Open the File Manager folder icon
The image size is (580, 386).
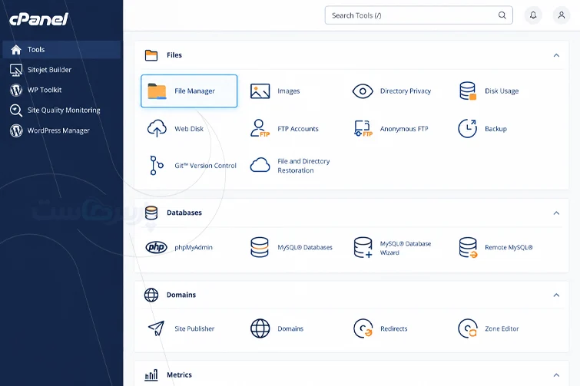coord(157,91)
